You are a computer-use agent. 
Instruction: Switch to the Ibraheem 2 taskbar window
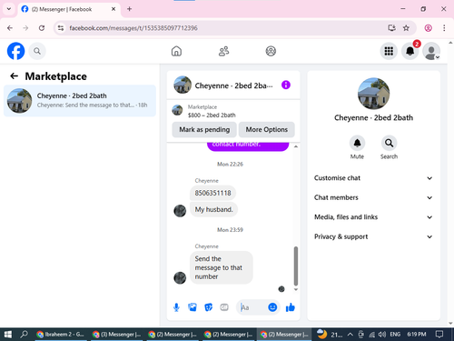(61, 335)
